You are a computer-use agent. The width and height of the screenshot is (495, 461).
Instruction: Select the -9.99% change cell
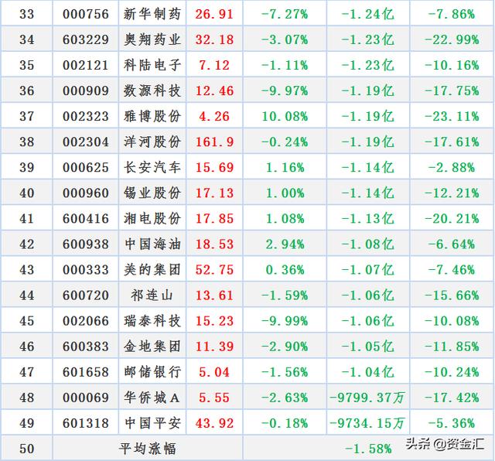pyautogui.click(x=285, y=321)
